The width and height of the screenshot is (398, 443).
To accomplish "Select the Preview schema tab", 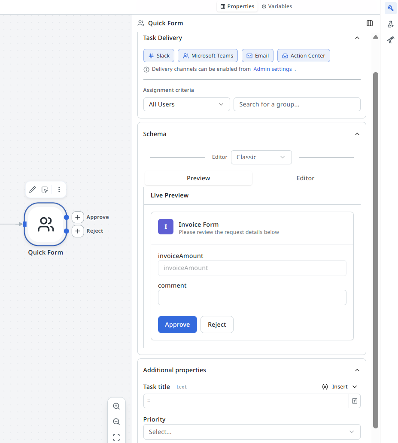I will pyautogui.click(x=198, y=178).
